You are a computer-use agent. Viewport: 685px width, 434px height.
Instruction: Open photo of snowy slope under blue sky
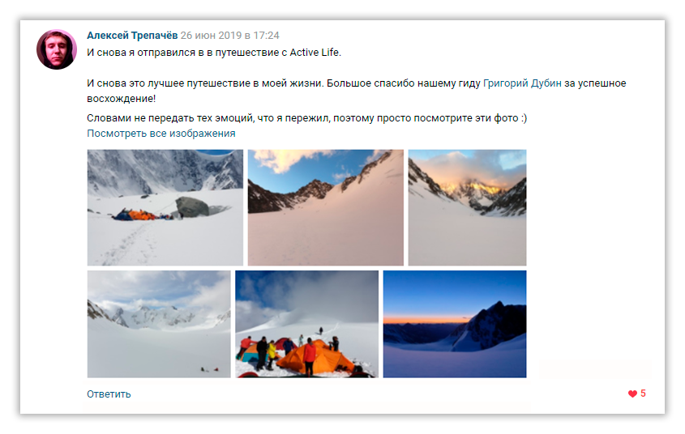coord(325,207)
